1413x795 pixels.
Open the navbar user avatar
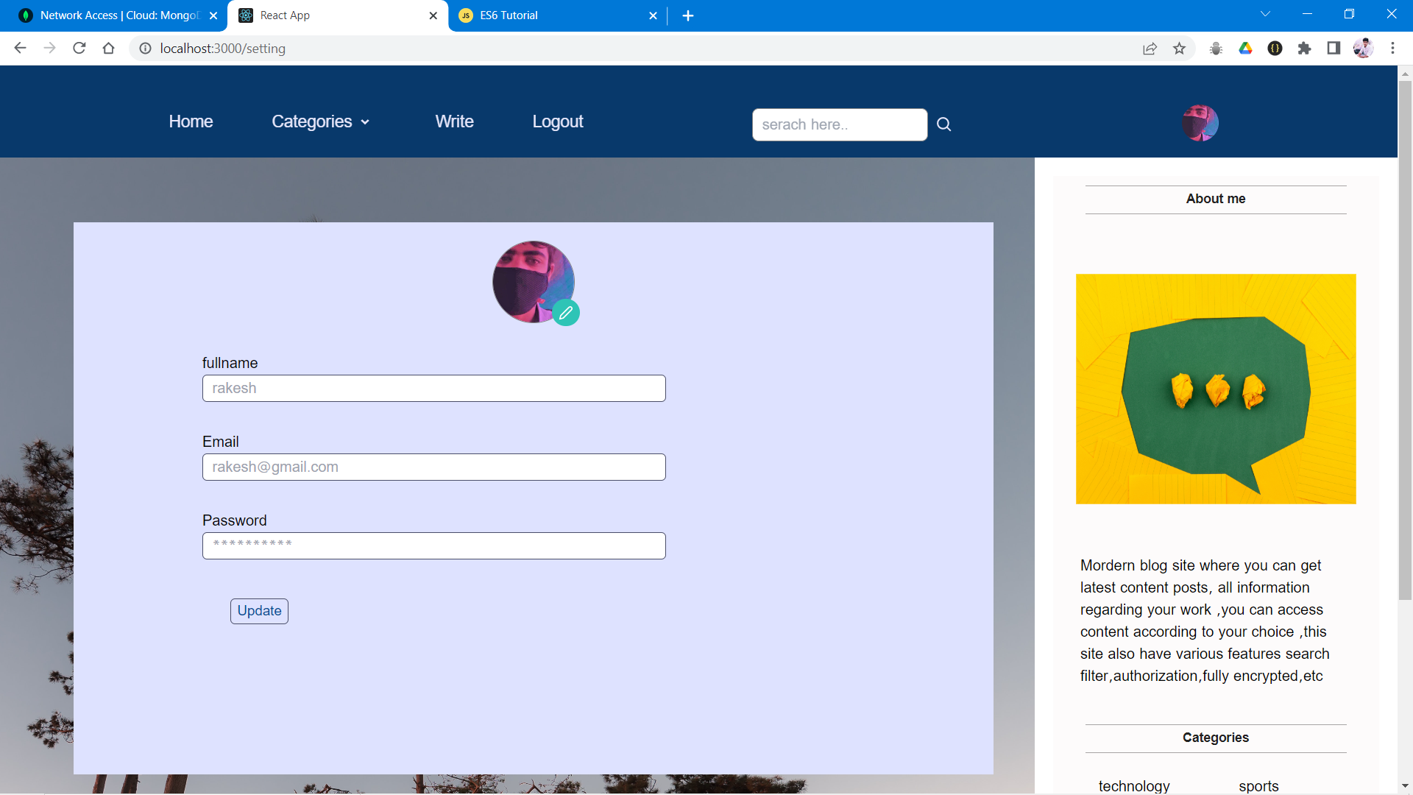point(1200,123)
